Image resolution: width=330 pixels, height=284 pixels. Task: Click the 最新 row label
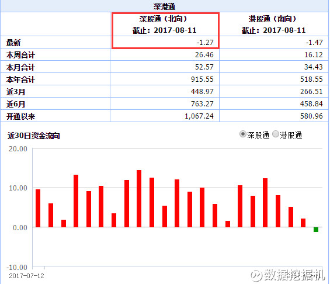point(13,43)
